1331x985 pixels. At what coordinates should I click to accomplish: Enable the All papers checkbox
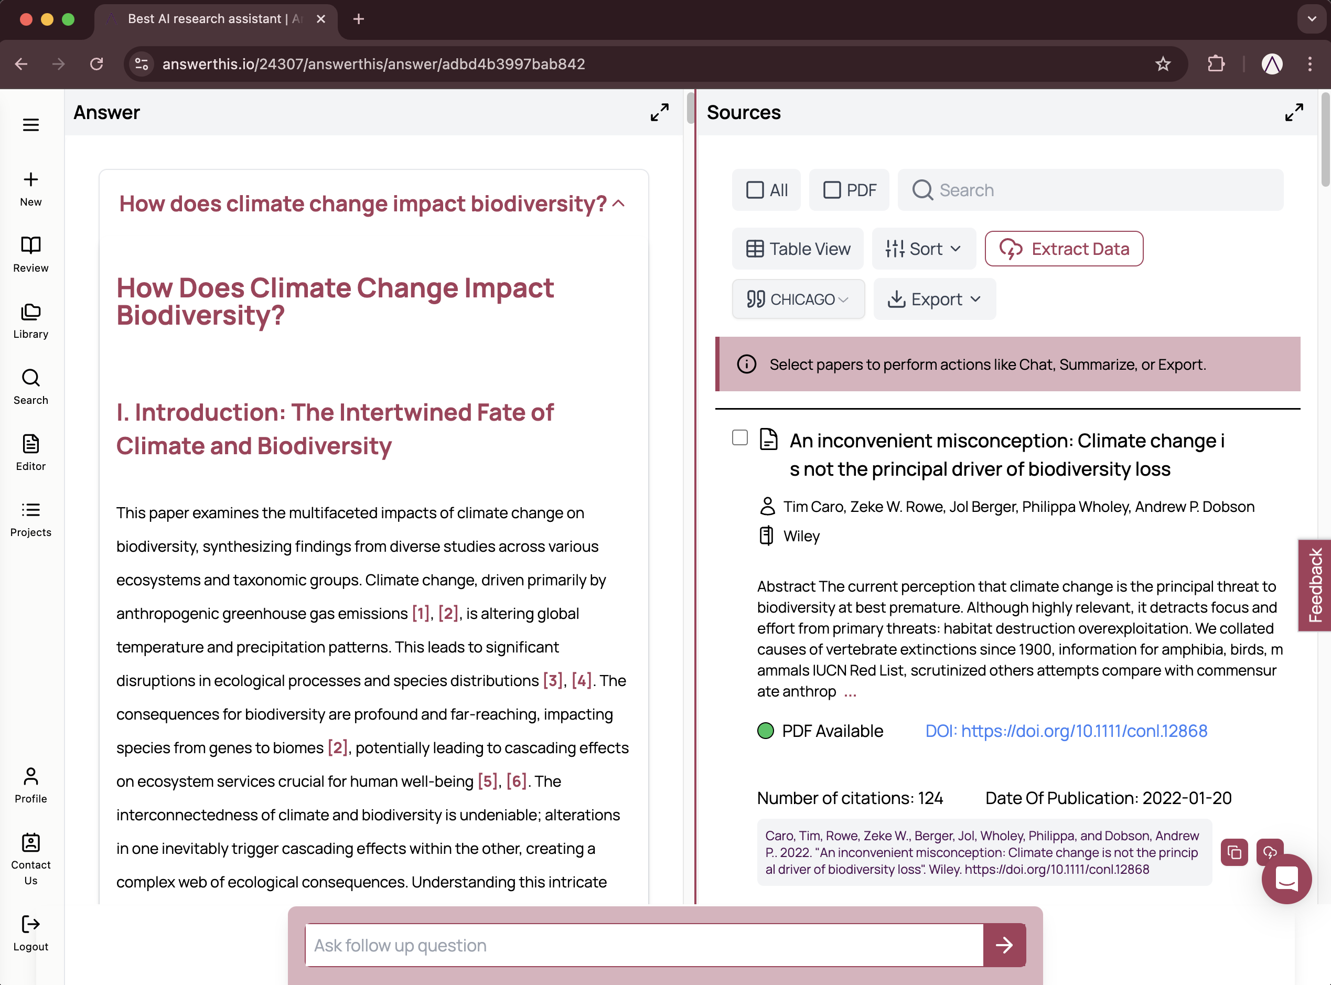(x=756, y=190)
